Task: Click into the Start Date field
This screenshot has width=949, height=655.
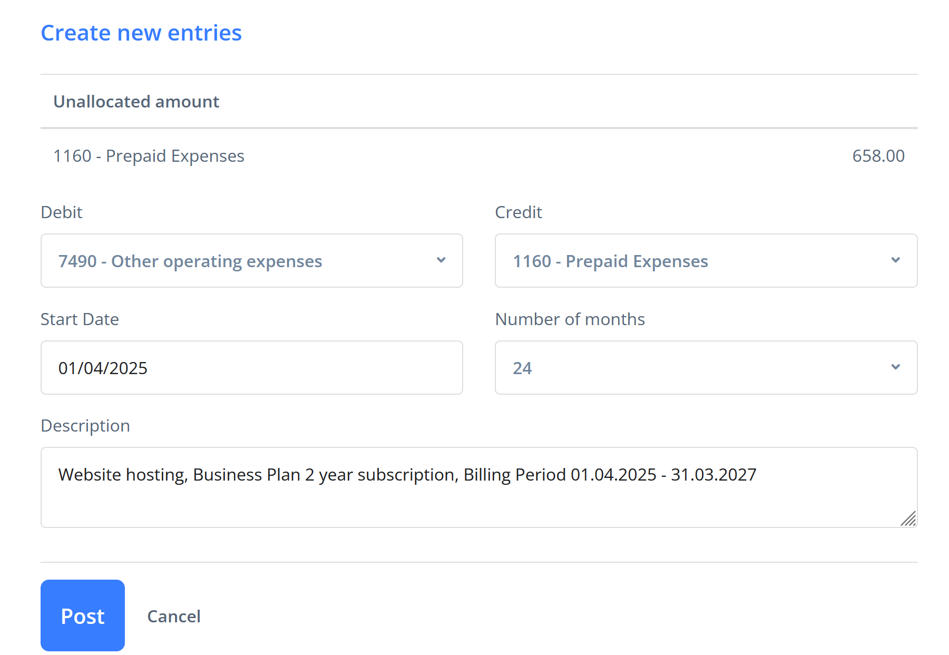Action: coord(252,368)
